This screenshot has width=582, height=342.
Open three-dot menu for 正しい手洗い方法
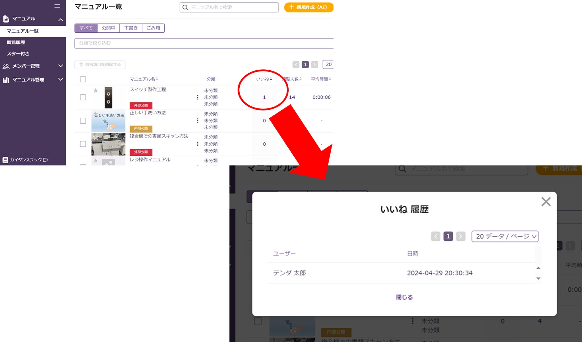(x=198, y=121)
